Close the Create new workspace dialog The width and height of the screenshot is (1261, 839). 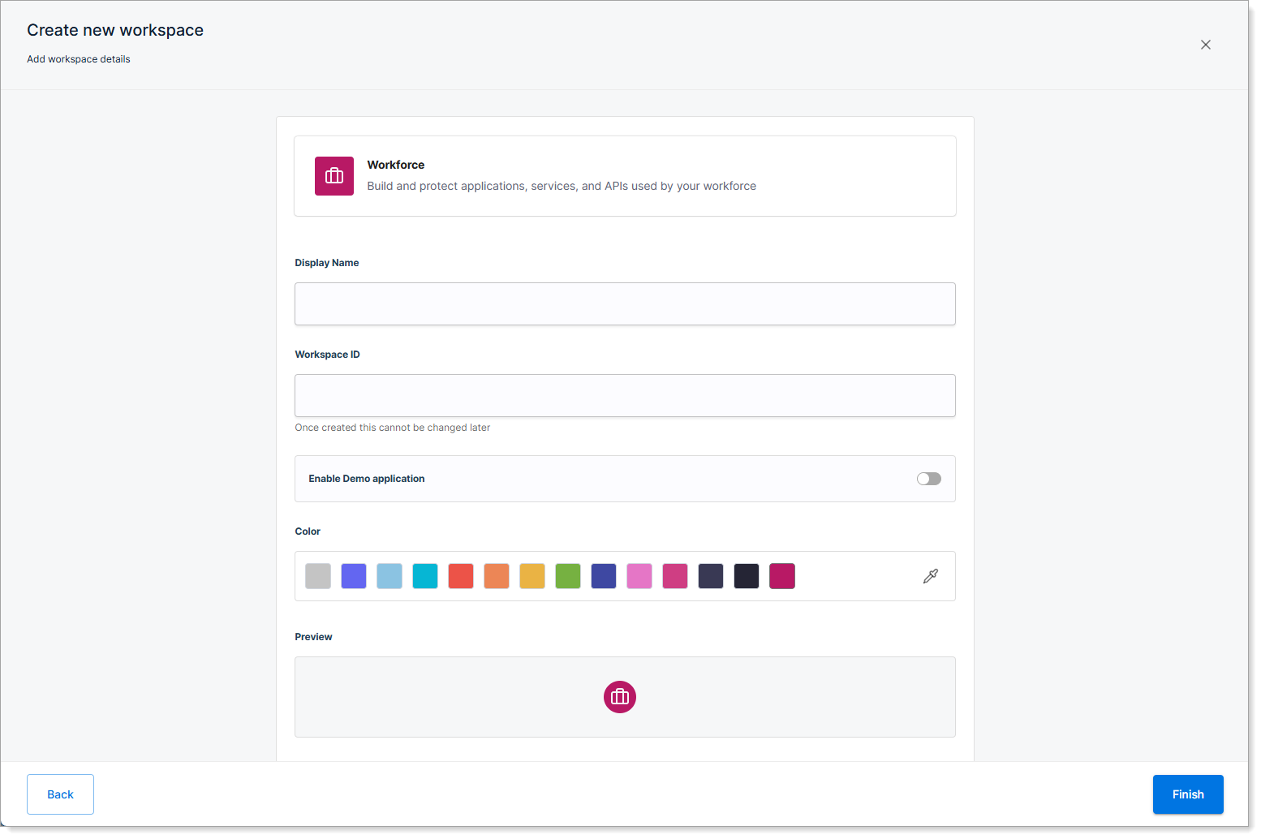(x=1206, y=45)
